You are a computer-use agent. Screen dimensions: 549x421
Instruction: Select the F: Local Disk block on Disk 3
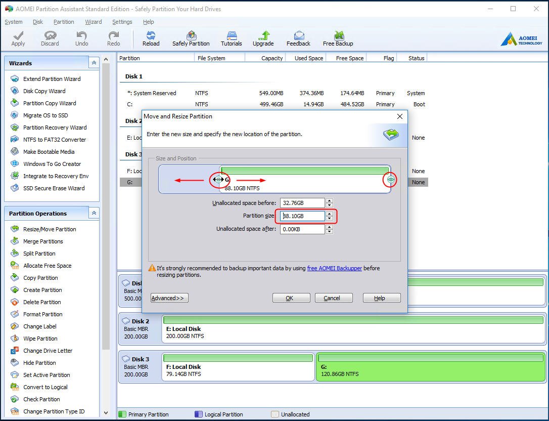pos(238,367)
